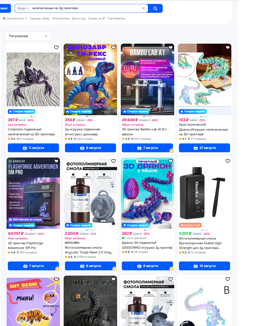This screenshot has width=265, height=326.
Task: Click the Скидки недели badge on T-Rex card
Action: [x=79, y=112]
